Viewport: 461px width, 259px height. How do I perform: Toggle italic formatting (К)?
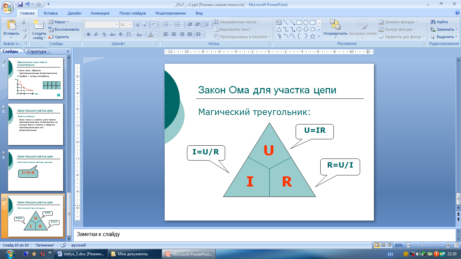click(x=96, y=34)
